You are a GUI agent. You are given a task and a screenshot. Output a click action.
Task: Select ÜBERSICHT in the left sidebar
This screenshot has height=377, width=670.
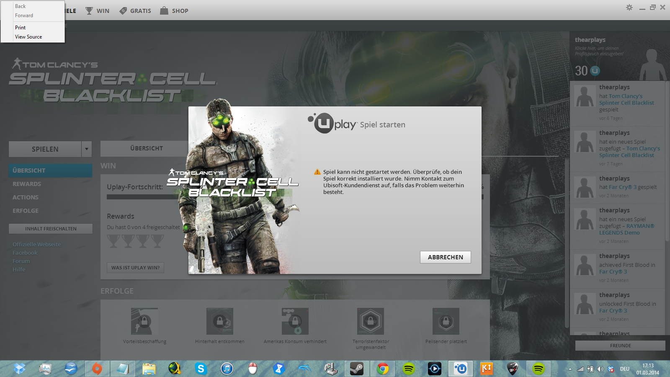50,170
